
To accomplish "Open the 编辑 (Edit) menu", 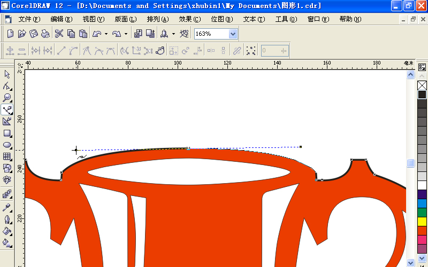I will click(62, 19).
